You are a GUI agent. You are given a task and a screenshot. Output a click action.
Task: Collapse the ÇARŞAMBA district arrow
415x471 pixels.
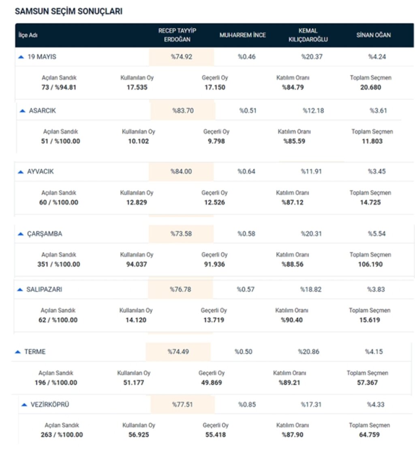click(20, 234)
